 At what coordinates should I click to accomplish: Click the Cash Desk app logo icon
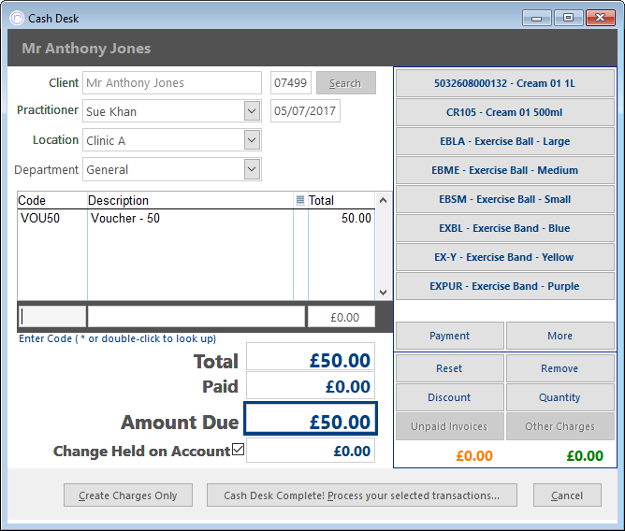coord(17,18)
